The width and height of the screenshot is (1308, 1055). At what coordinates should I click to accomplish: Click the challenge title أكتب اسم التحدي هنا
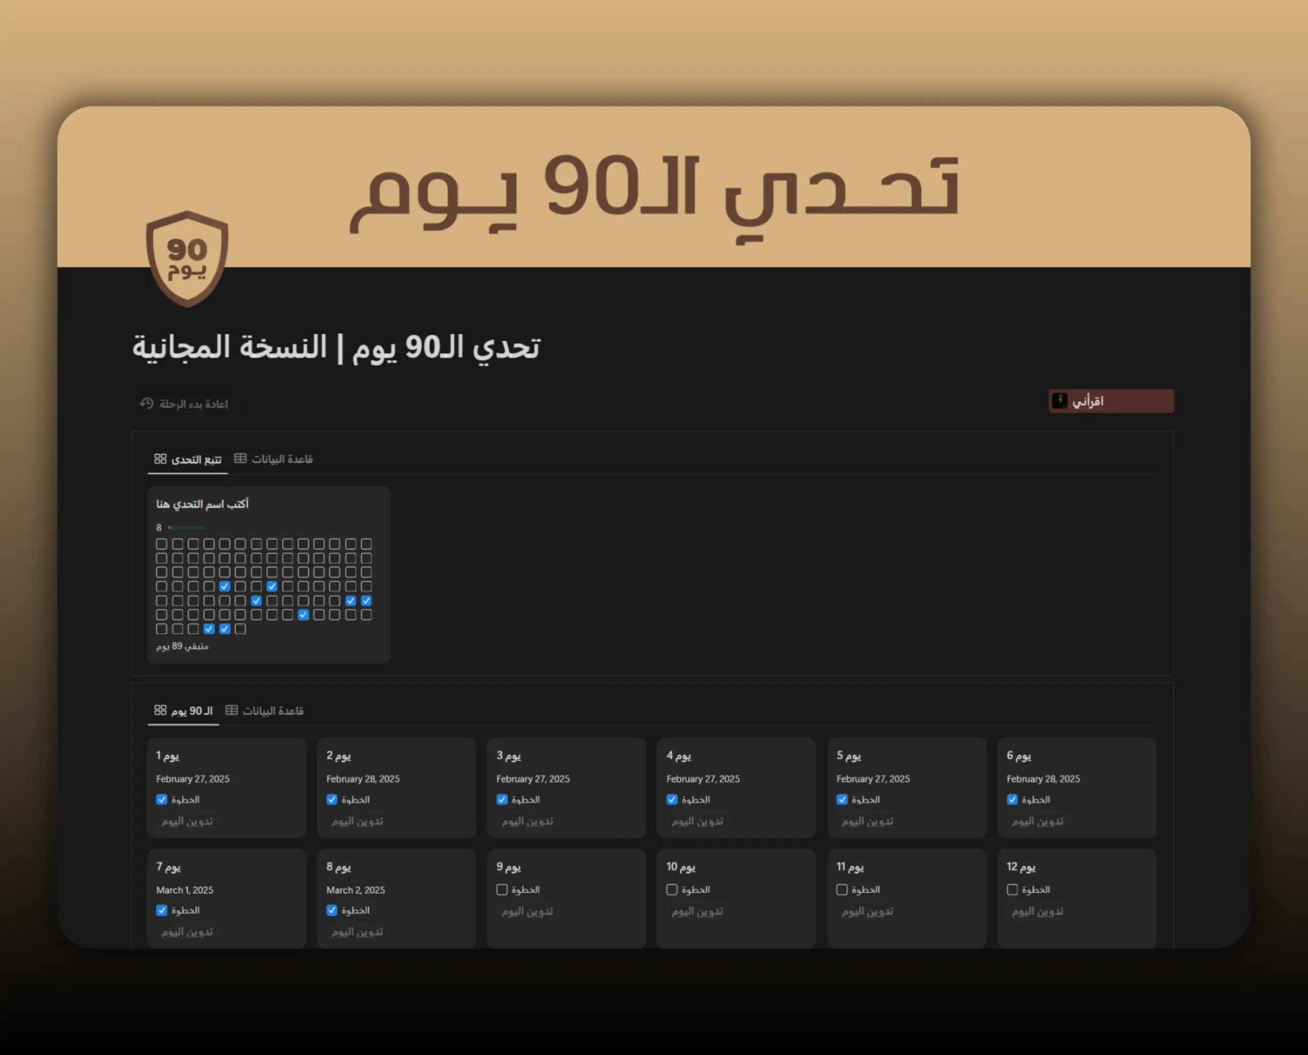point(202,504)
